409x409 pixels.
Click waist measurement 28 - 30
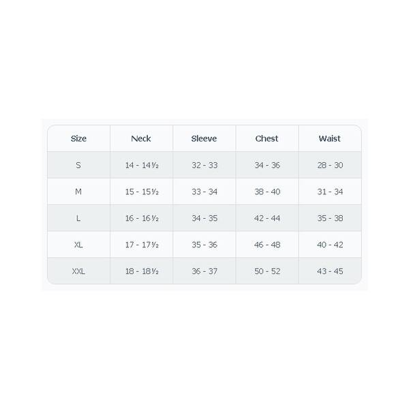click(x=330, y=166)
